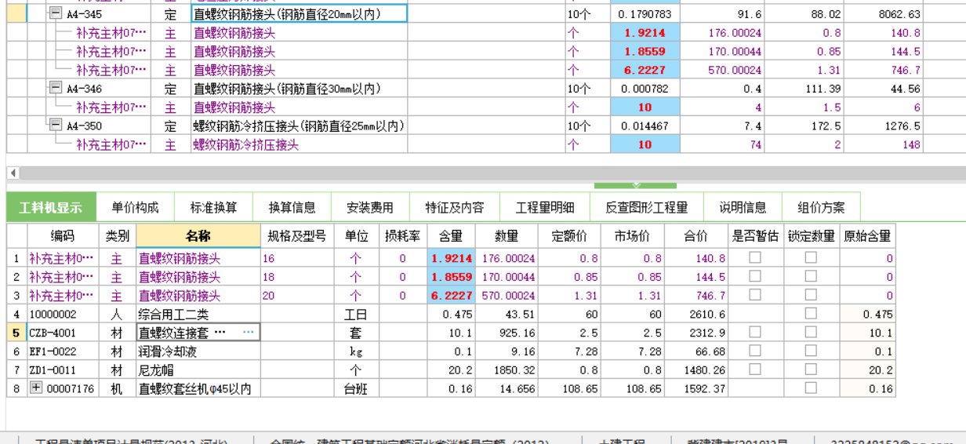Click code cell CZB-4001
966x444 pixels.
click(x=63, y=333)
